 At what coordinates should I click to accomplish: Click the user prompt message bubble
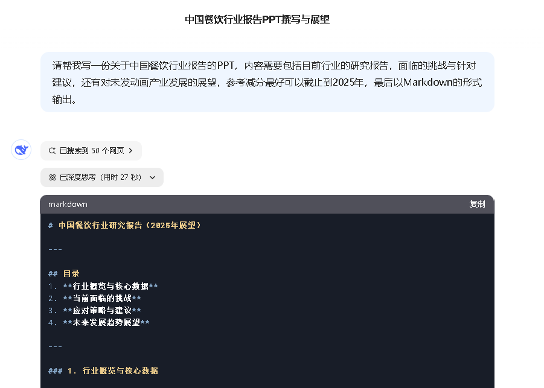click(267, 82)
